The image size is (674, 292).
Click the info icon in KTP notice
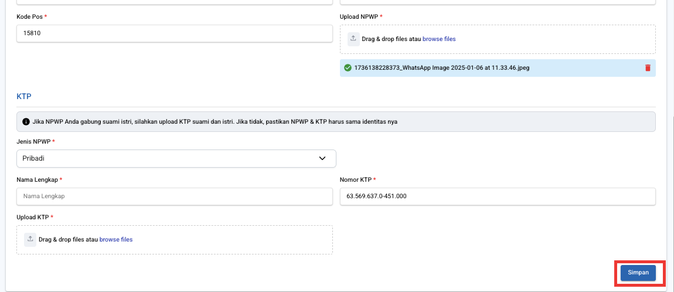26,122
